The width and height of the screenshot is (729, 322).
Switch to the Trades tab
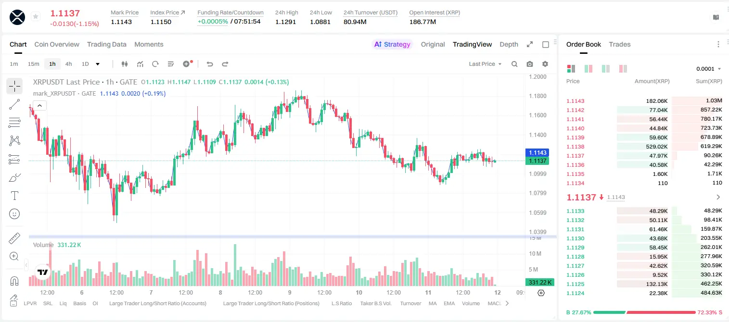click(x=619, y=44)
